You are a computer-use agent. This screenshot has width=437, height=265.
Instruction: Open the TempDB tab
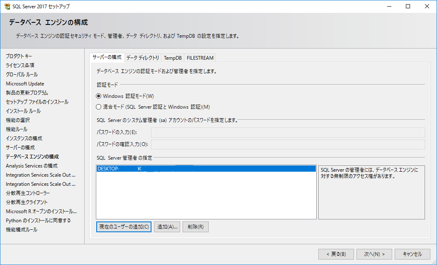(172, 58)
